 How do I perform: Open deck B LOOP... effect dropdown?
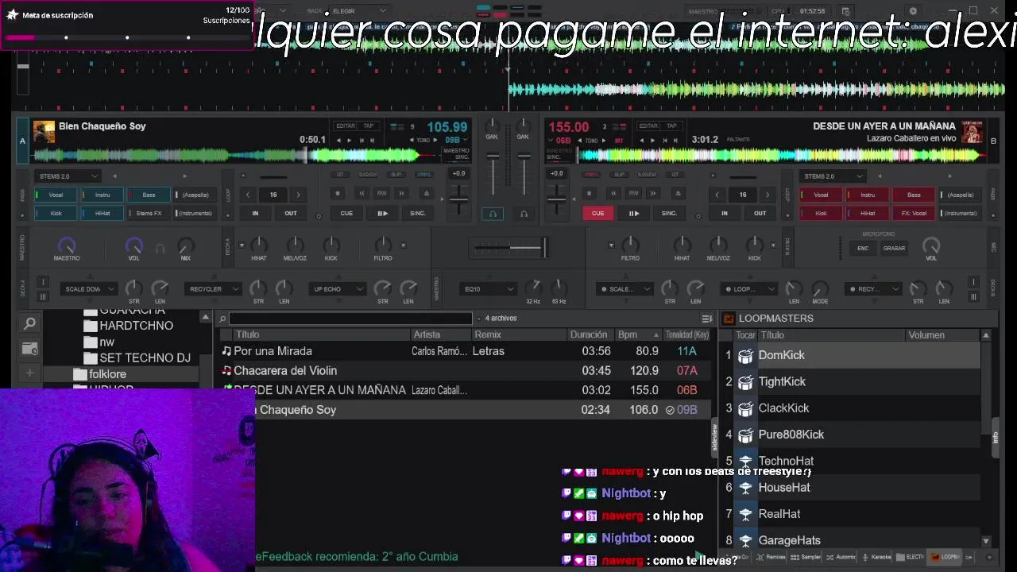tap(749, 289)
